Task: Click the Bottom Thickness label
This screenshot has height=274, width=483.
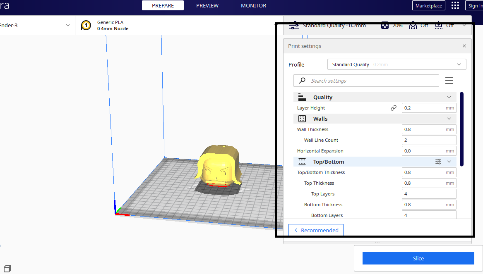Action: tap(323, 205)
